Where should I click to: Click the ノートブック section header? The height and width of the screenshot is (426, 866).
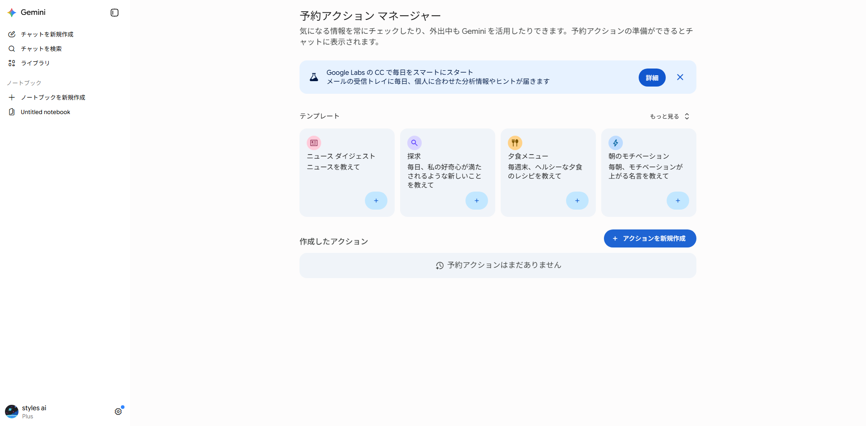point(24,83)
